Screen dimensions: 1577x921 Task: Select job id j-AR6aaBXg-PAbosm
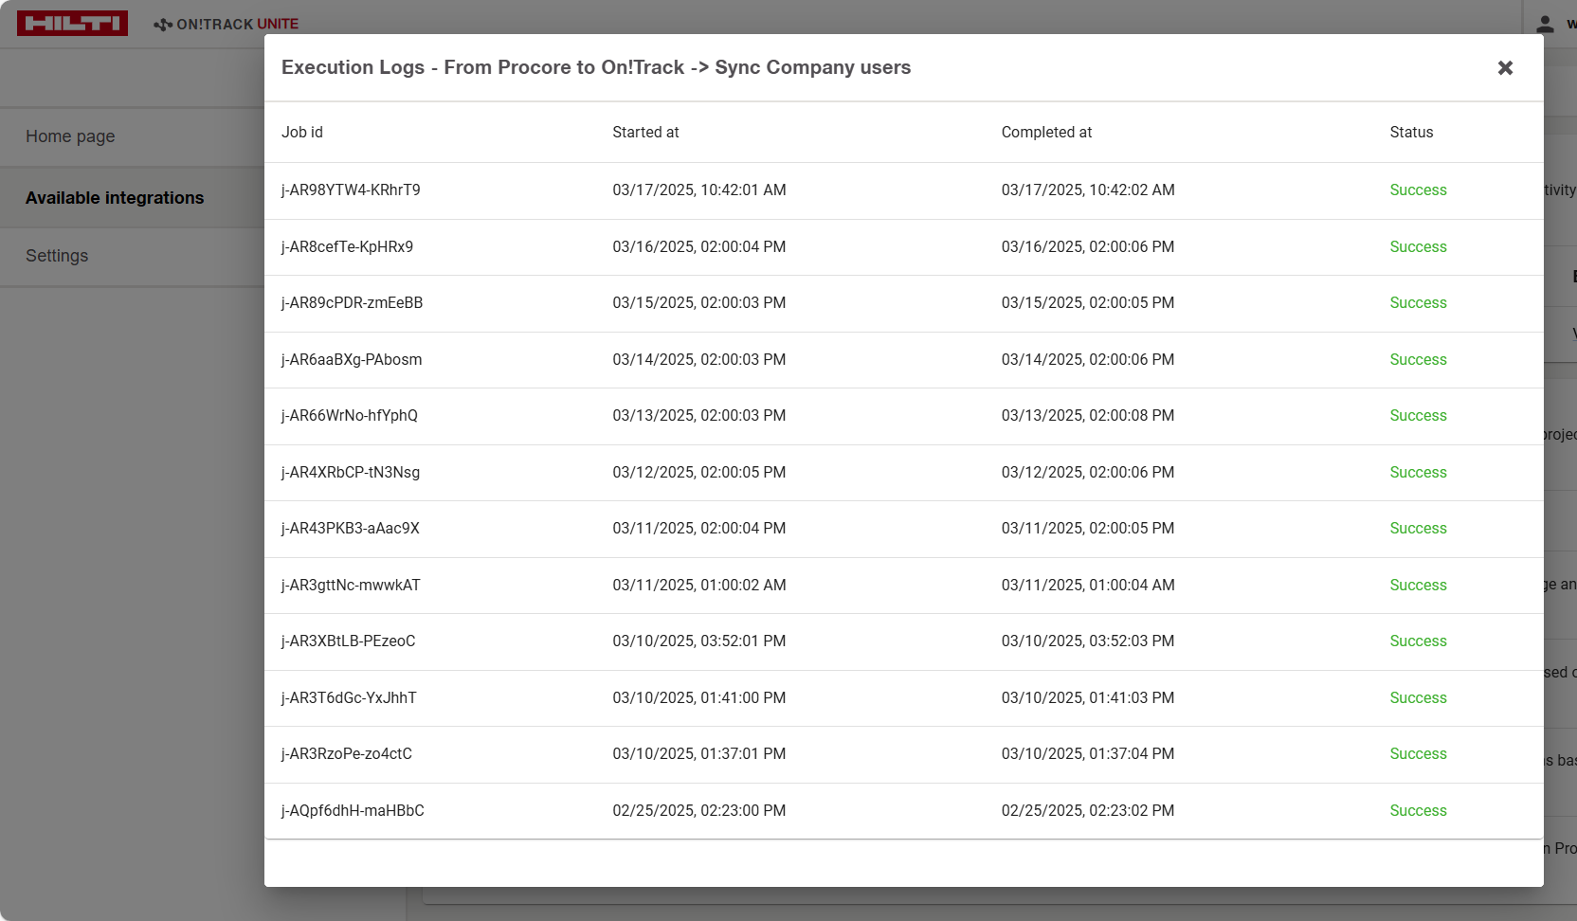pos(352,360)
